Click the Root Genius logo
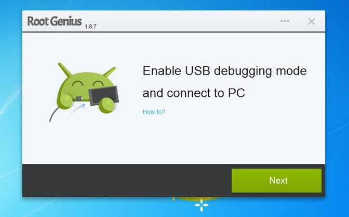Screen dimensions: 349x217 (x=55, y=21)
